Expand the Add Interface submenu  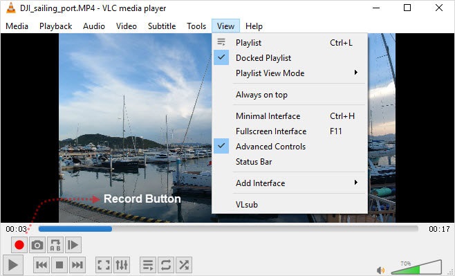pos(290,183)
